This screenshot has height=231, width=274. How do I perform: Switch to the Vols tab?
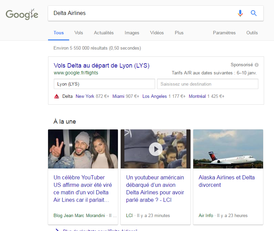tap(79, 33)
